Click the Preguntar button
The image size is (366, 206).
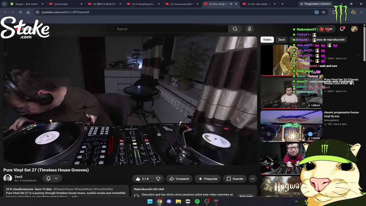(208, 179)
